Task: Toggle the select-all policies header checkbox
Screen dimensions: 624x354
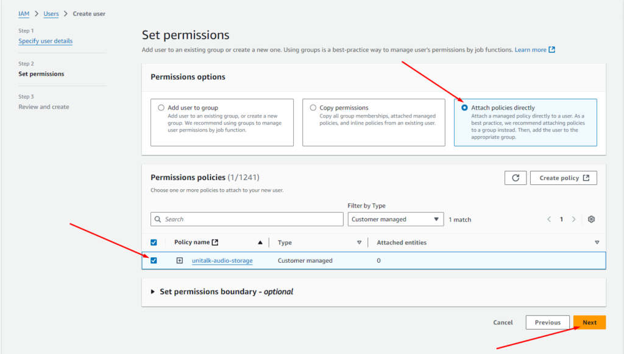Action: click(x=154, y=242)
